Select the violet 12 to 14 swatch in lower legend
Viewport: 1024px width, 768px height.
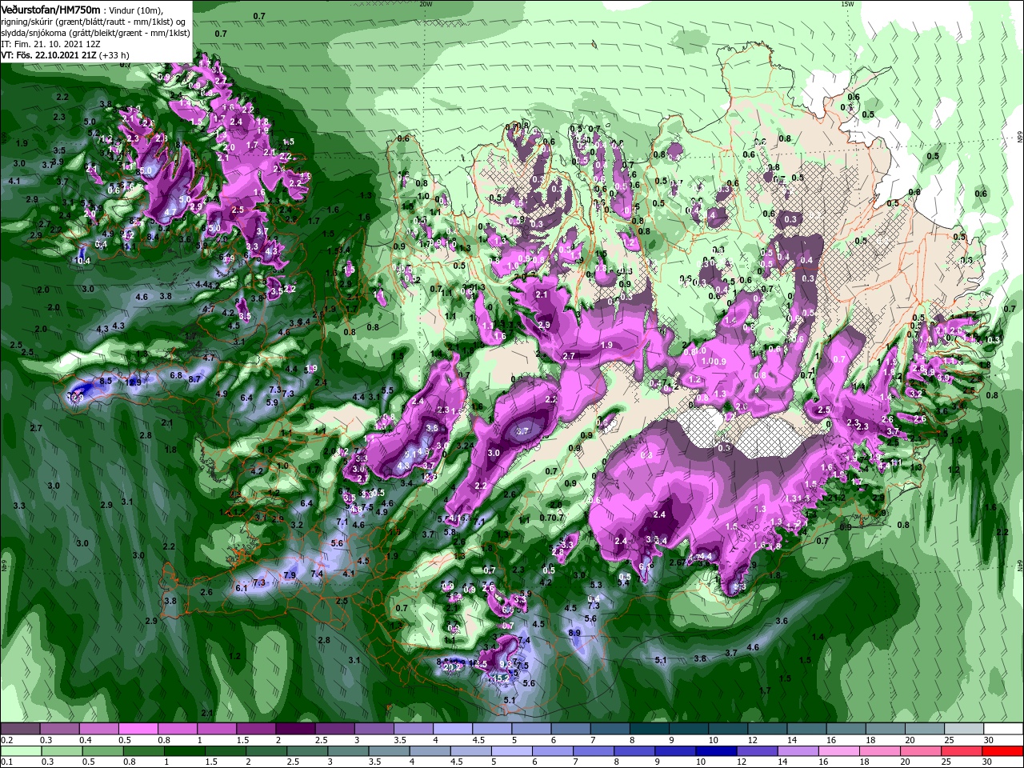point(757,751)
